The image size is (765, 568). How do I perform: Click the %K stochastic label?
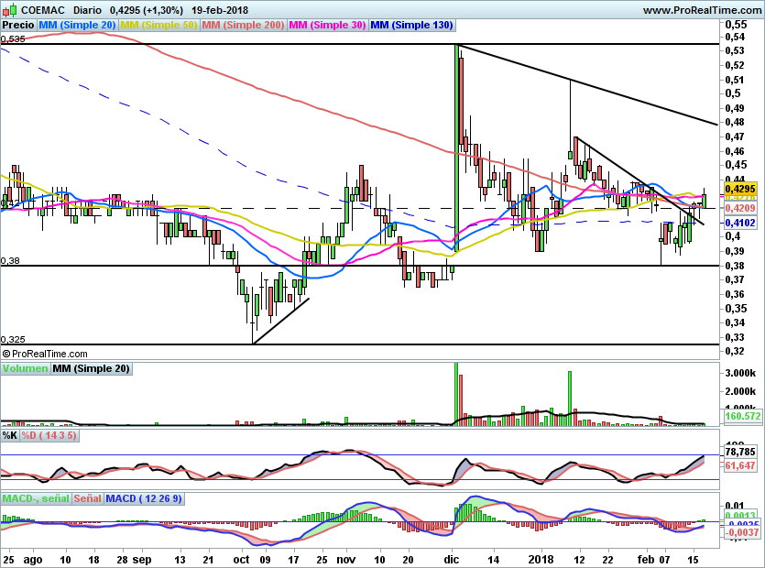[x=9, y=436]
